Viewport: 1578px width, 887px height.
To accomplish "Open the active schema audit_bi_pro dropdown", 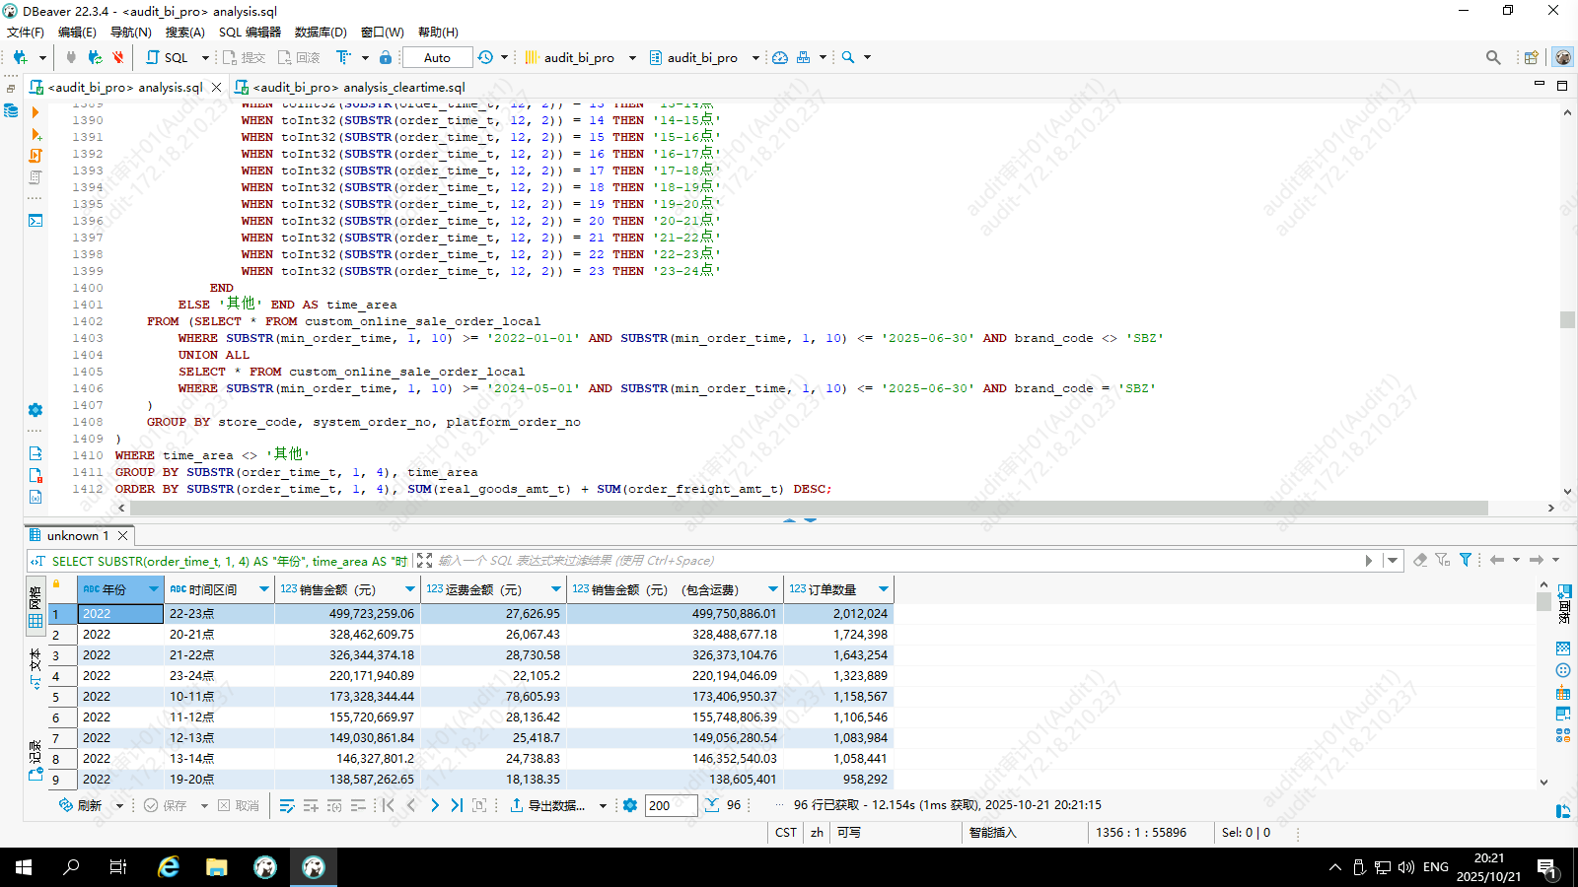I will point(702,57).
